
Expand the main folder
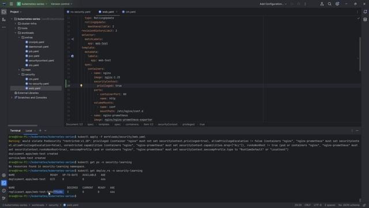point(19,70)
